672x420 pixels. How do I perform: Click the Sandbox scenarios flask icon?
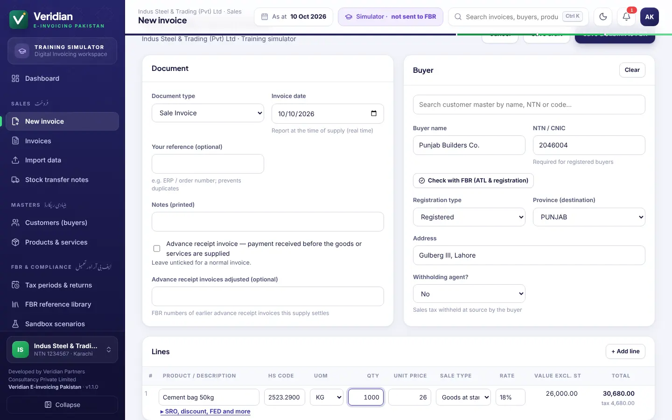click(x=15, y=324)
